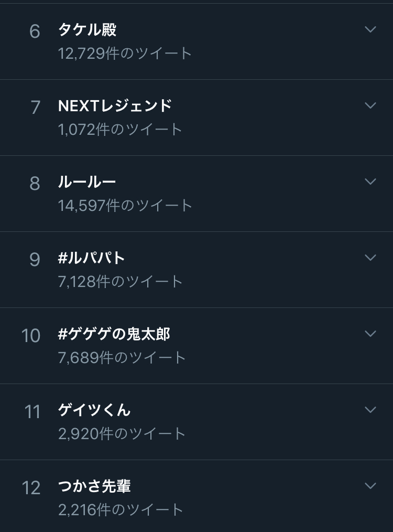Click the 14,597件のツイート count
This screenshot has width=393, height=532.
coord(125,206)
